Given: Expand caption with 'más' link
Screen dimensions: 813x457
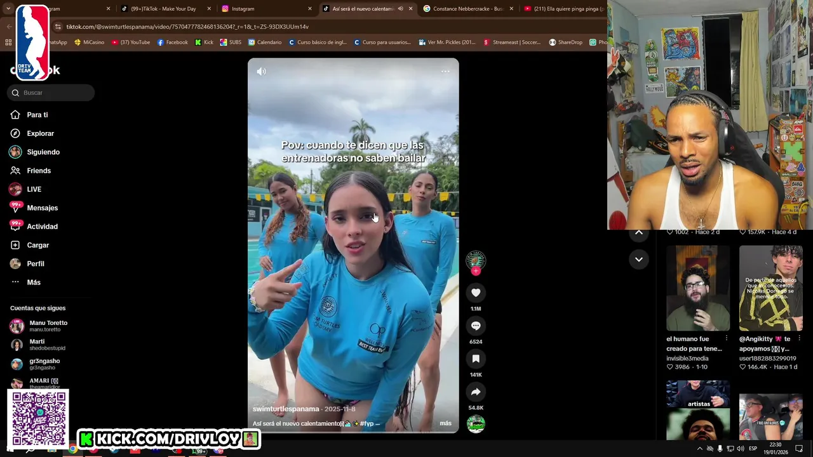Looking at the screenshot, I should tap(445, 423).
